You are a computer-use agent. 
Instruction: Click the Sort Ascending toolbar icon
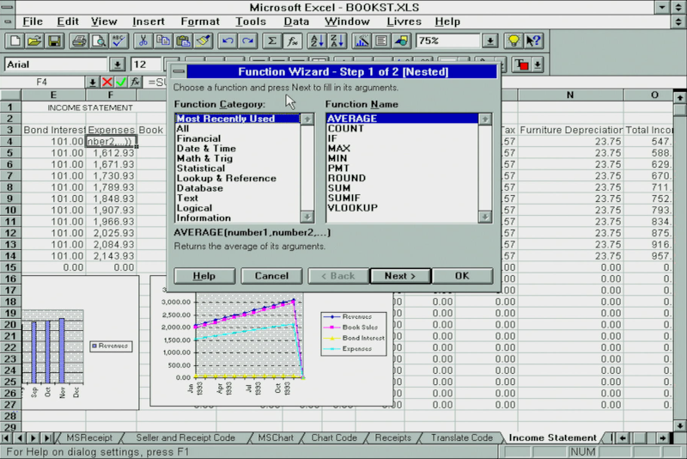point(315,40)
